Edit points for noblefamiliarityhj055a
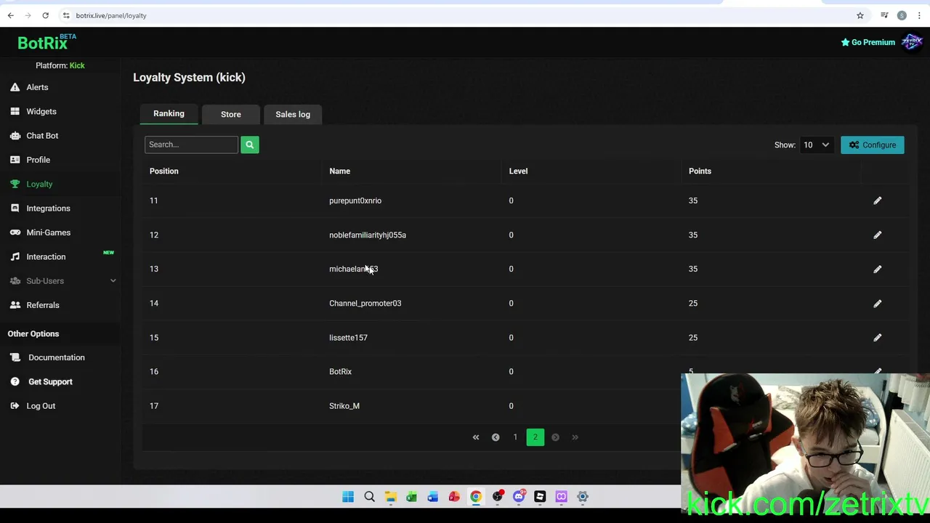Screen dimensions: 930x523 [x=877, y=235]
